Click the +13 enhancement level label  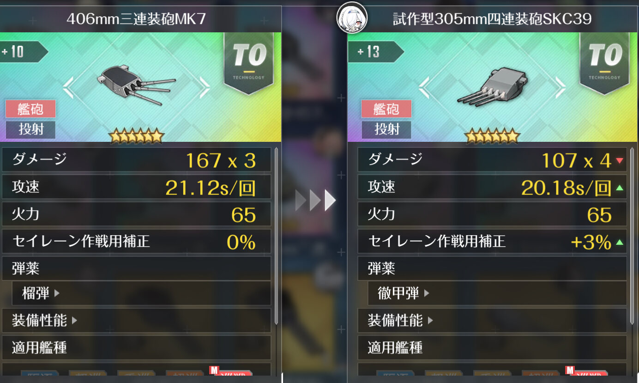tap(375, 52)
